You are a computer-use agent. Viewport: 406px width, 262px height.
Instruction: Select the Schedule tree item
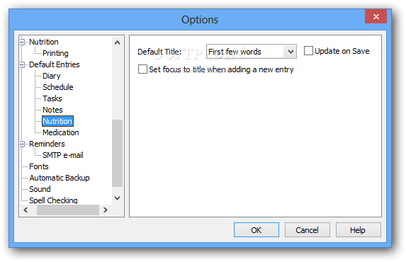[x=57, y=87]
